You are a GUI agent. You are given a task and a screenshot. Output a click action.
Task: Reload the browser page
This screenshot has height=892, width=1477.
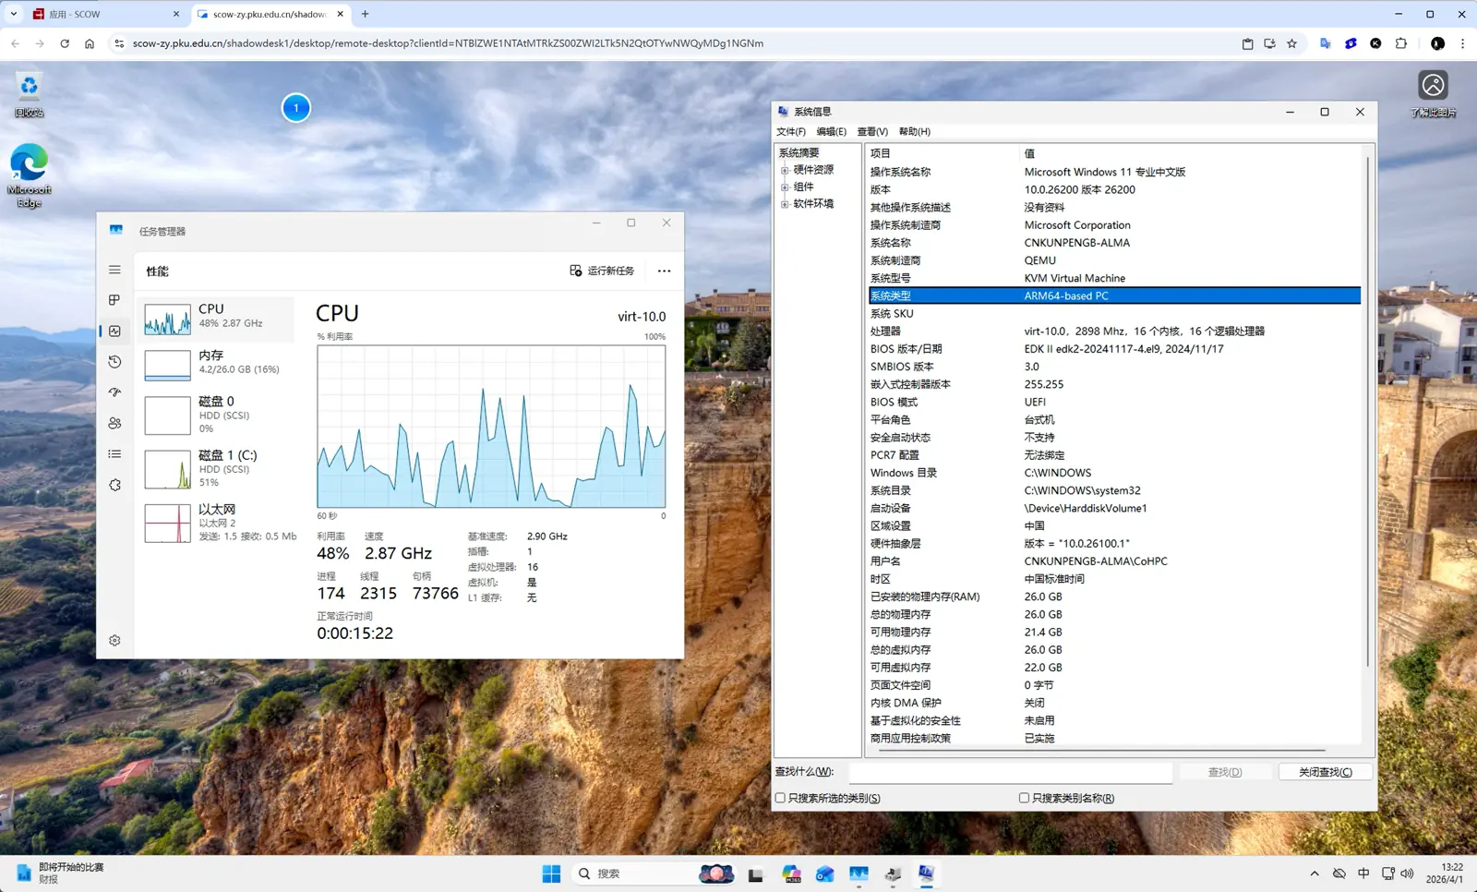click(x=65, y=43)
